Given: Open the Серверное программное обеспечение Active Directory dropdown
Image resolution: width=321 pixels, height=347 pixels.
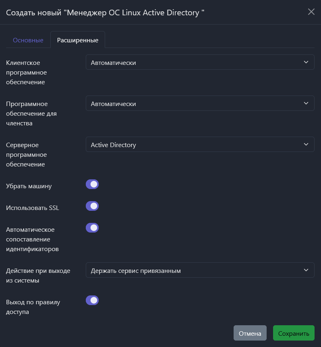Looking at the screenshot, I should point(200,145).
